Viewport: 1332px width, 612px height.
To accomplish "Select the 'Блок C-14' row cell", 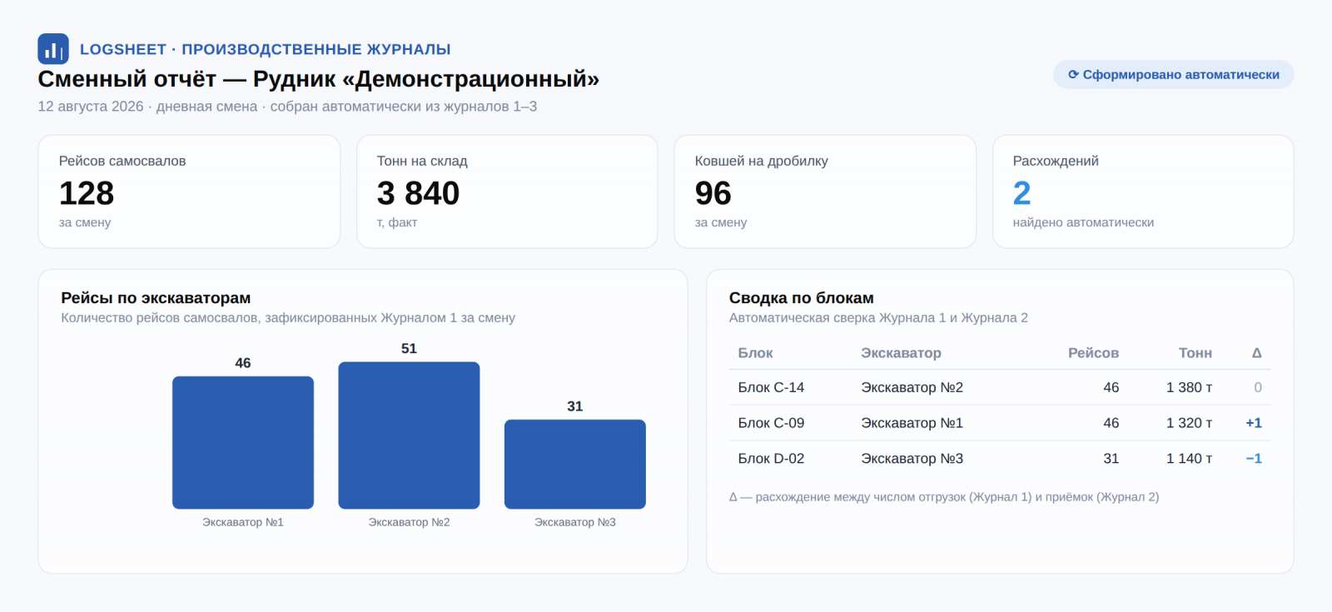I will 772,387.
